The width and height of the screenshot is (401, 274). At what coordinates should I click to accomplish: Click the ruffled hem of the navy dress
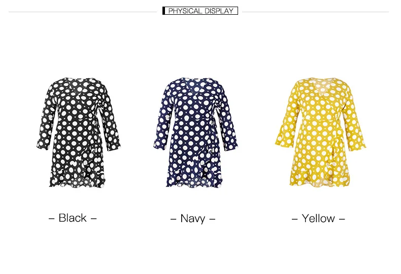(194, 179)
